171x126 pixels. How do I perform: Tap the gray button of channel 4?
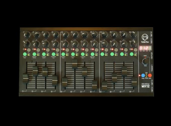point(58,50)
